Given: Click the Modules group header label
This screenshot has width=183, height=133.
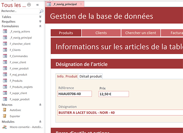Looking at the screenshot, I should pos(8,122).
